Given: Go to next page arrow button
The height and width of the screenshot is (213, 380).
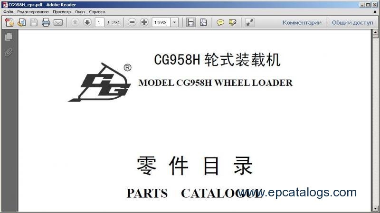Looking at the screenshot, I should click(x=87, y=22).
